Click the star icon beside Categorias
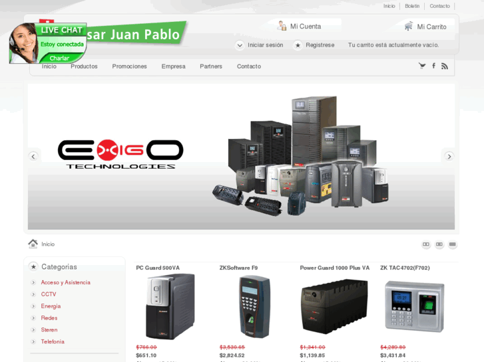This screenshot has height=362, width=484. (x=33, y=267)
